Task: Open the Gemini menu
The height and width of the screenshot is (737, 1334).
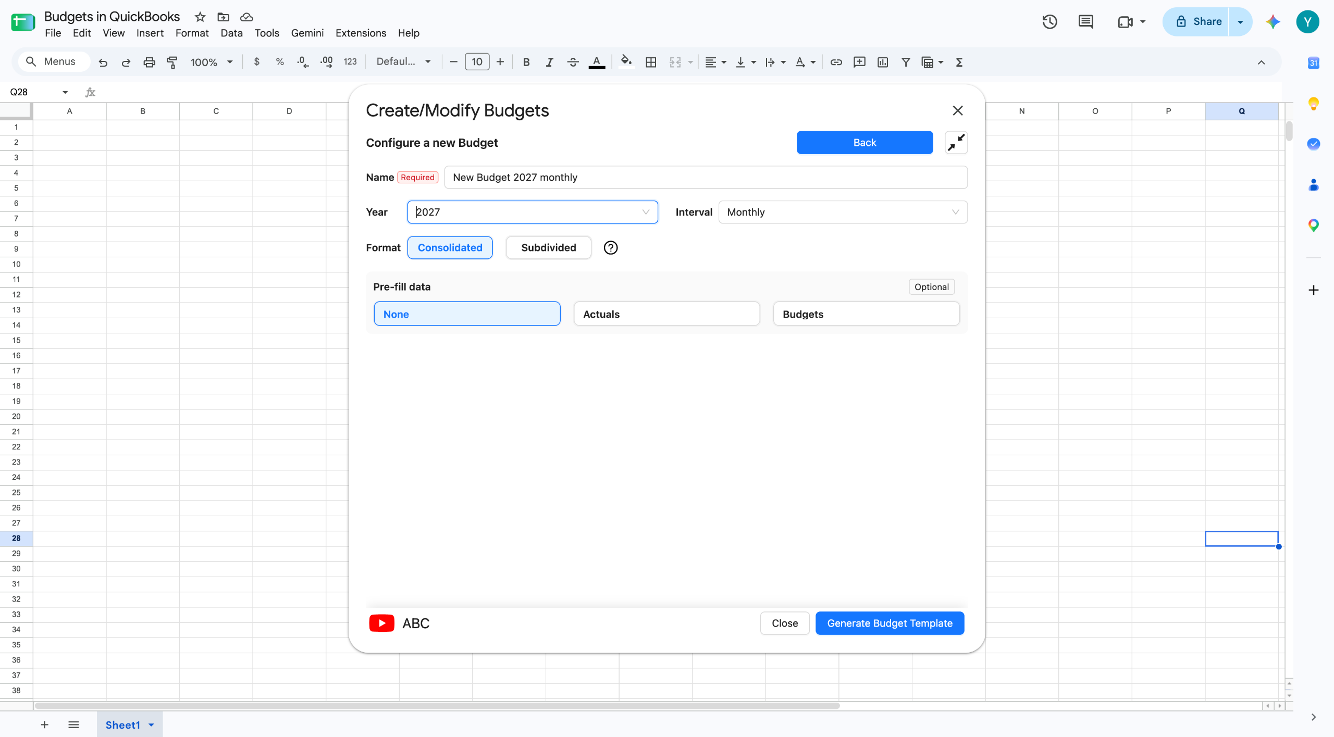Action: click(x=307, y=33)
